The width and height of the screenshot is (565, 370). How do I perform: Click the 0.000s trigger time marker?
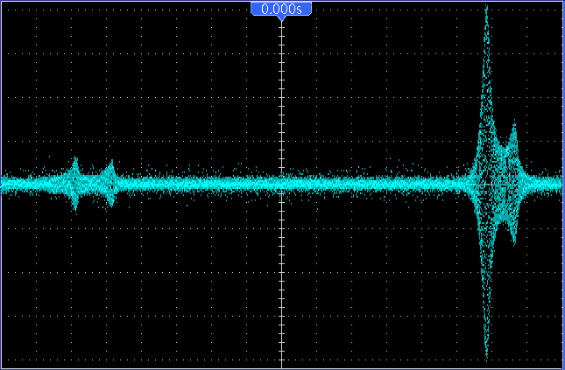(x=281, y=9)
